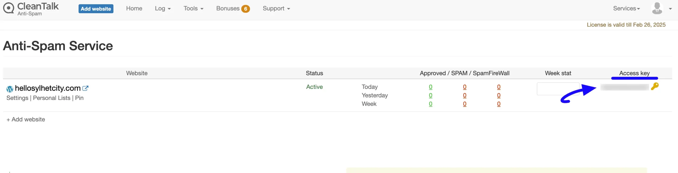Viewport: 678px width, 173px height.
Task: Open Settings for hellosylhetcity.com
Action: click(17, 98)
